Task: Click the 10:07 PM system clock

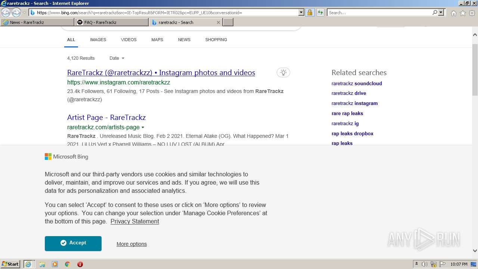Action: coord(459,264)
